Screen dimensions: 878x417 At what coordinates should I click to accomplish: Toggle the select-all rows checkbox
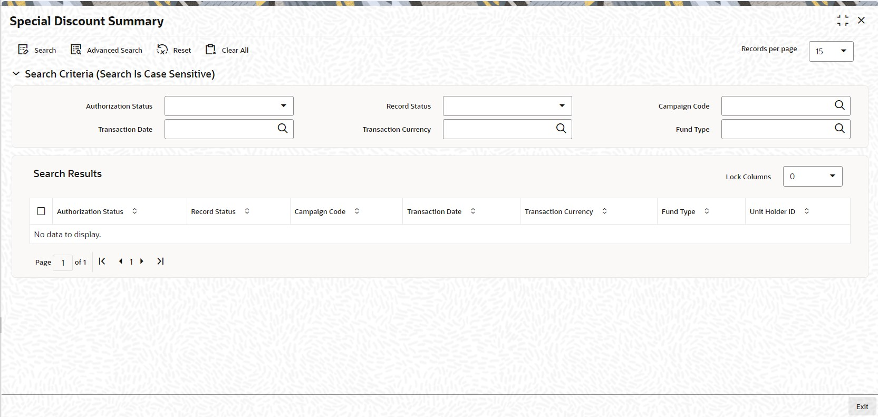coord(41,211)
